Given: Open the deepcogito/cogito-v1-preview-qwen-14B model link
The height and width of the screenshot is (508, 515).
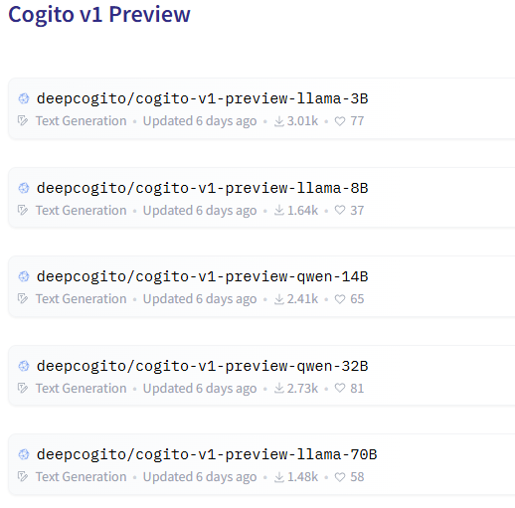Looking at the screenshot, I should click(x=202, y=276).
